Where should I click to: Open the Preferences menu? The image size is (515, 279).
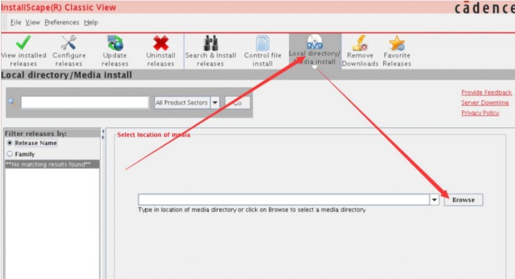(61, 23)
